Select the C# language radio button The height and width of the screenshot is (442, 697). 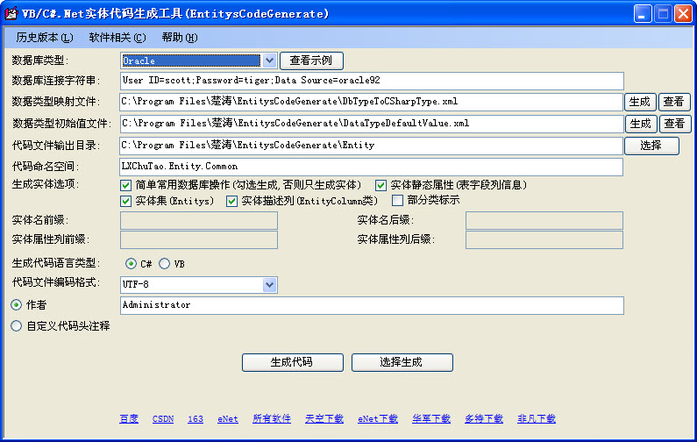[131, 264]
